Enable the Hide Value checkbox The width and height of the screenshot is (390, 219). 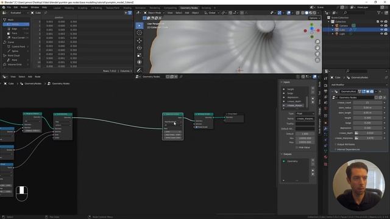point(297,147)
